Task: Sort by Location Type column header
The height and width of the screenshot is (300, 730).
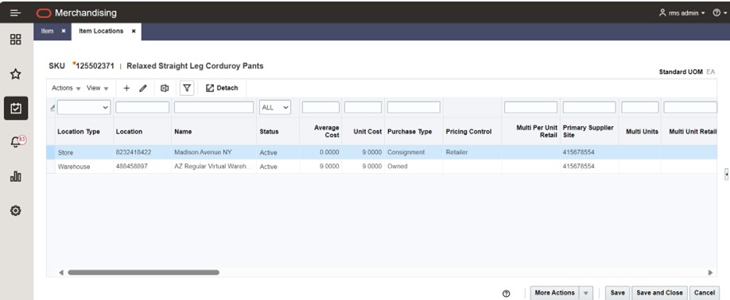Action: (79, 132)
